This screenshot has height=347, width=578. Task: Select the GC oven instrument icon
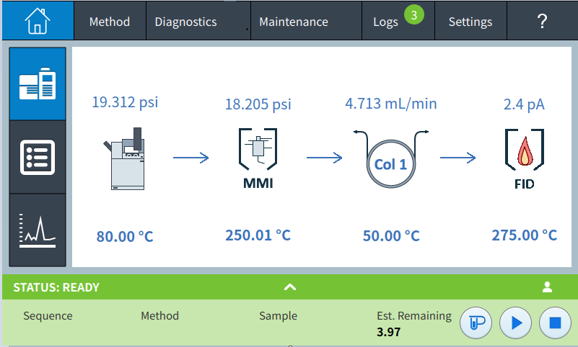126,159
